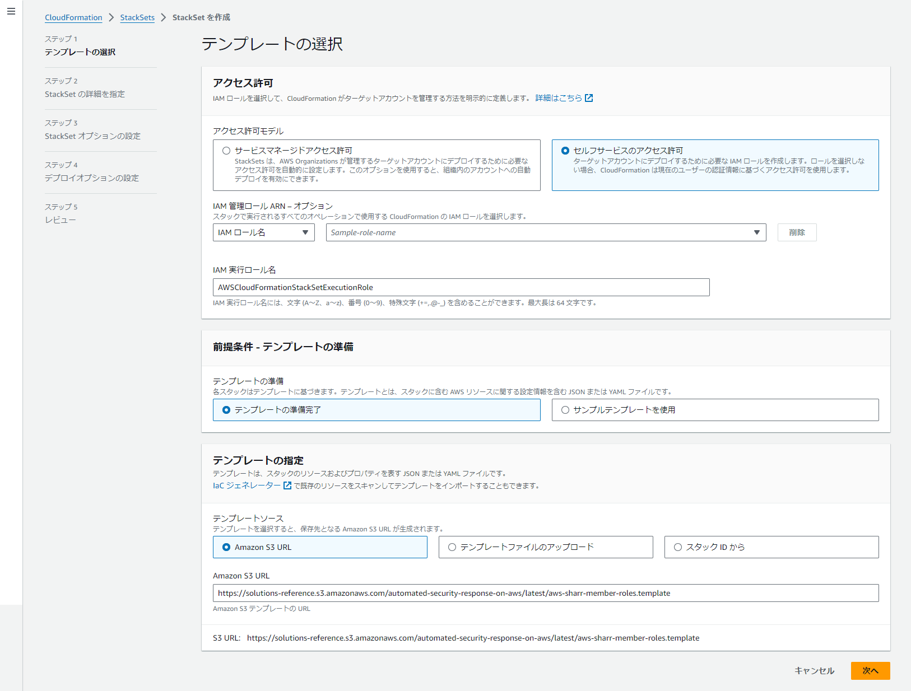Screen dimensions: 911x691
Task: Select step 1 テンプレートの選択
Action: pyautogui.click(x=80, y=52)
